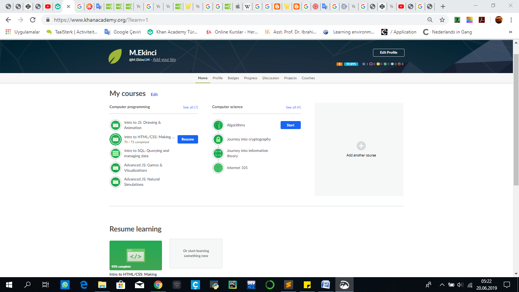Viewport: 519px width, 292px height.
Task: Show more bookmarks with the overflow chevron
Action: click(510, 32)
